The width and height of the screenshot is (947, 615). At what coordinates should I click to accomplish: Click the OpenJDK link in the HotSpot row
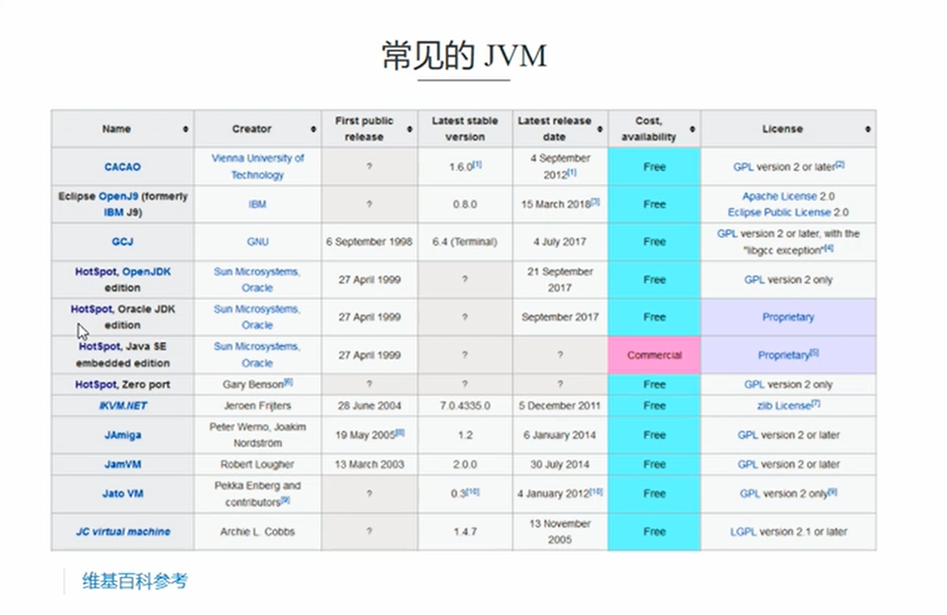click(x=146, y=271)
